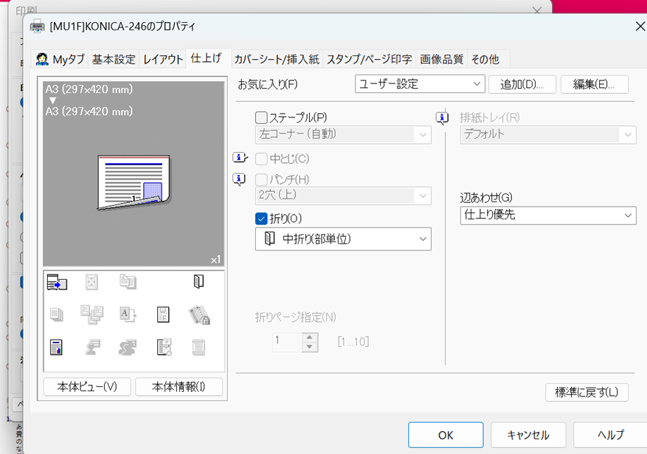Enable the ステープル checkbox
The image size is (647, 454).
coord(261,117)
